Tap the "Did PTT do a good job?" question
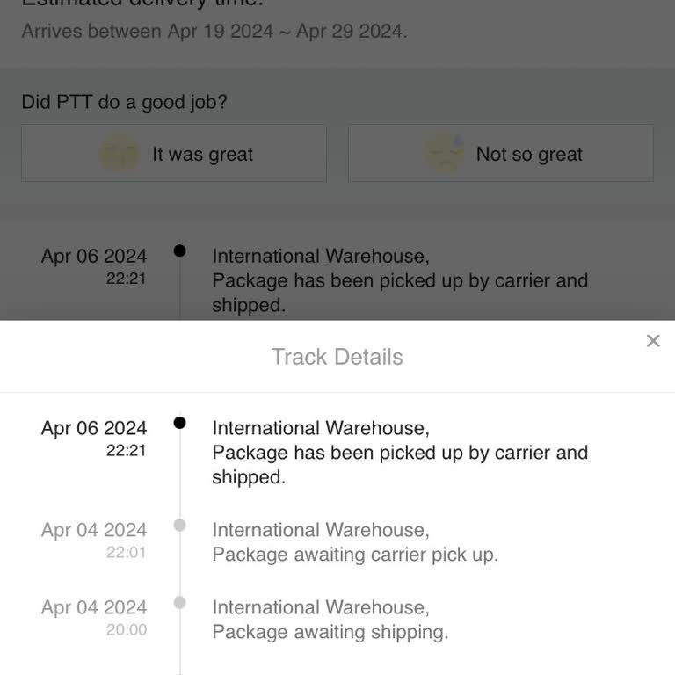675x675 pixels. pyautogui.click(x=124, y=102)
